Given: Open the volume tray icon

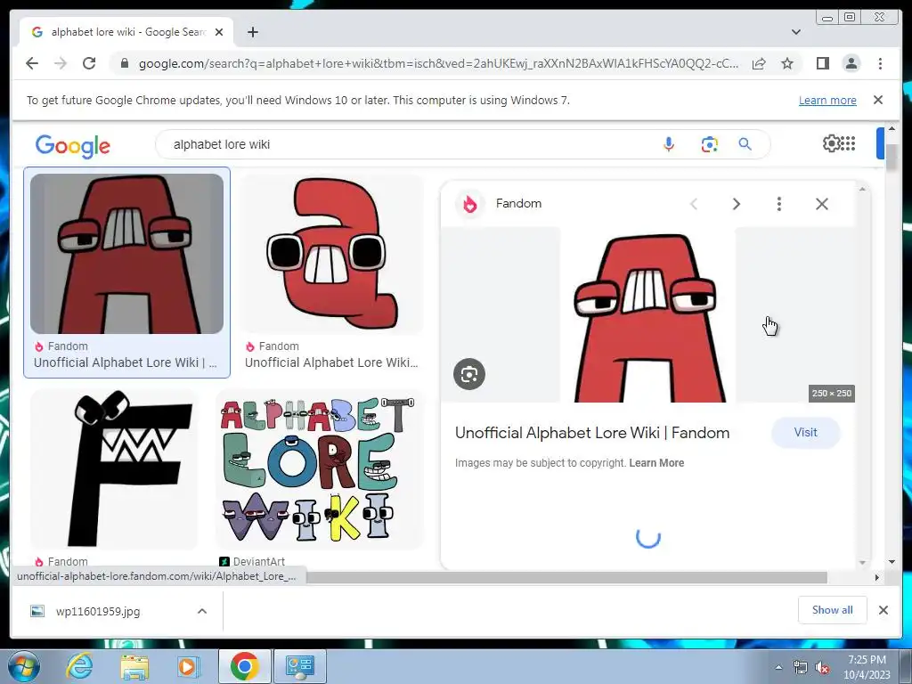Looking at the screenshot, I should 822,667.
